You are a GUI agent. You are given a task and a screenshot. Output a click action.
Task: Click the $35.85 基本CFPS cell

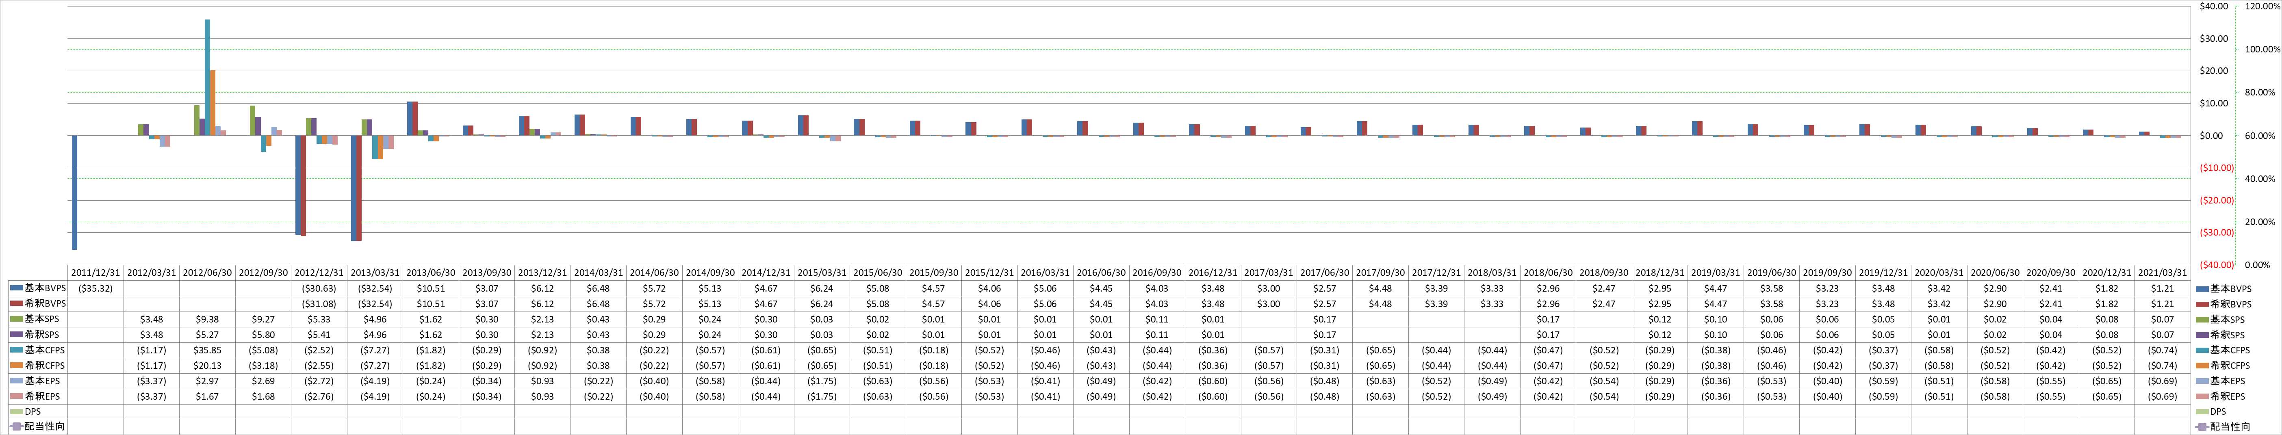(x=207, y=351)
